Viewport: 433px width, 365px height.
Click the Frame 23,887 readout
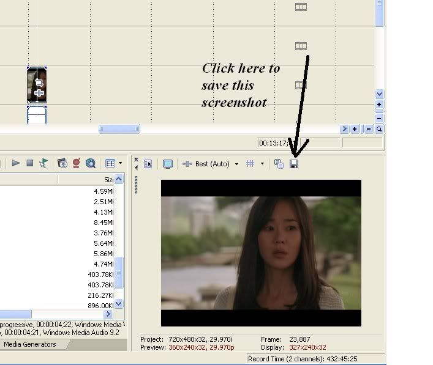click(x=285, y=339)
